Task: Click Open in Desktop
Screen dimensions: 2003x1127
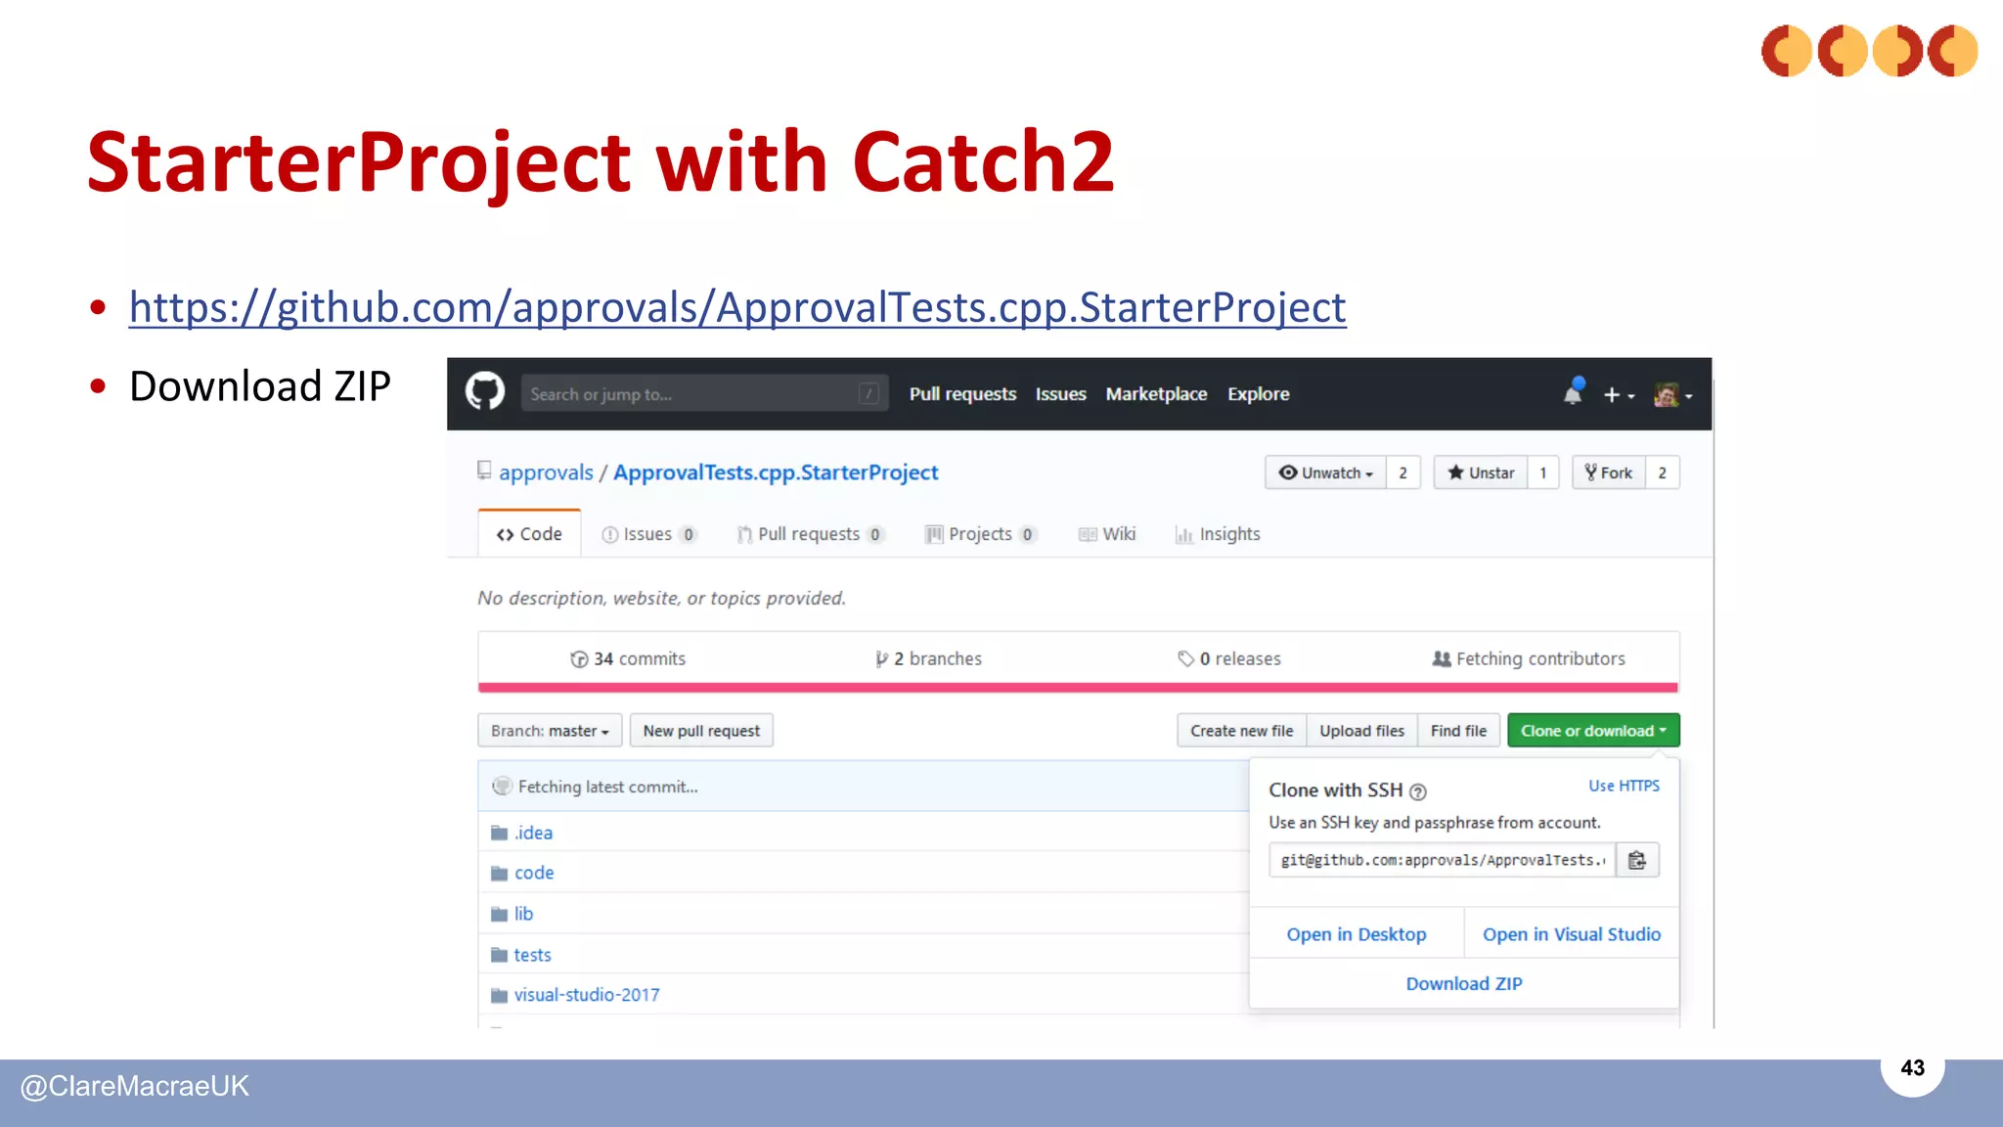Action: (1357, 934)
